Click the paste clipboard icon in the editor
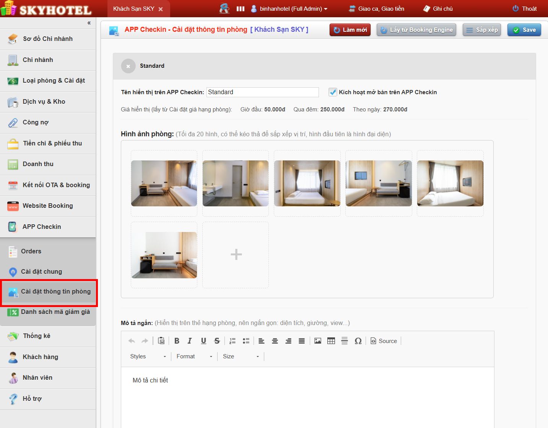 pos(161,341)
